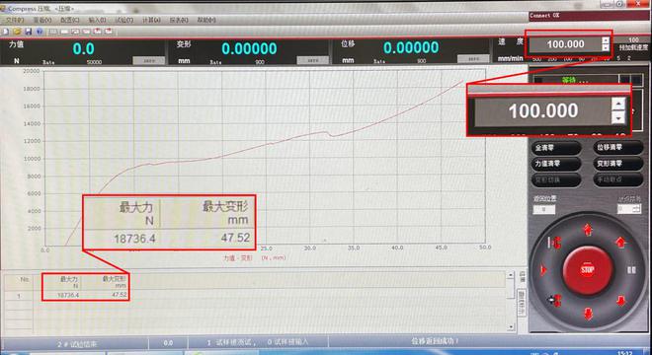The height and width of the screenshot is (355, 652).
Task: Click the 变形清零 button
Action: click(x=617, y=164)
